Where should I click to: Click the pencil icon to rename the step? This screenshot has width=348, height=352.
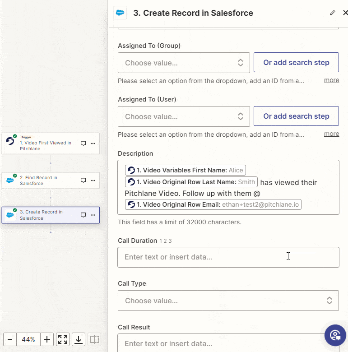[333, 13]
